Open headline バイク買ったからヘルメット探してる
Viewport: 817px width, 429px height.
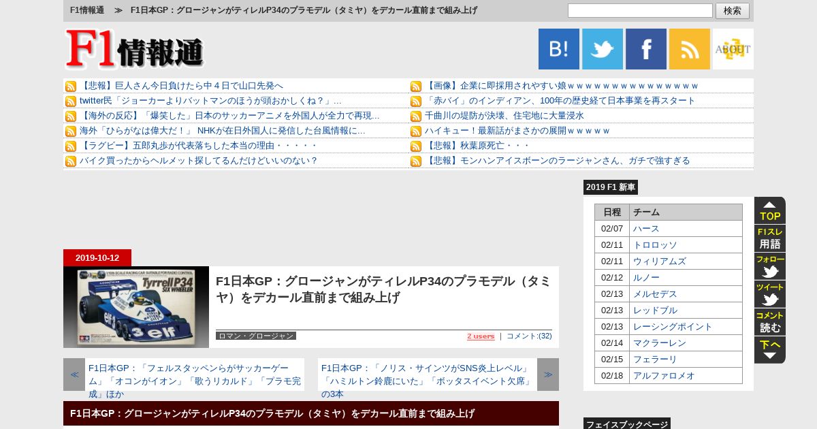point(199,161)
